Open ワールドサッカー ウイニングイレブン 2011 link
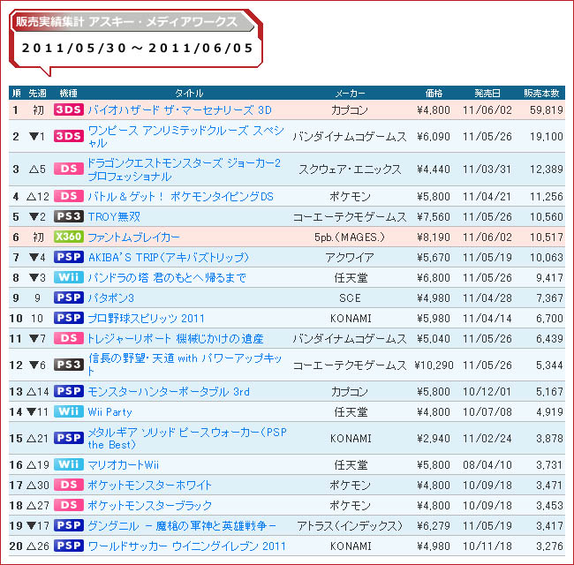 pos(186,546)
